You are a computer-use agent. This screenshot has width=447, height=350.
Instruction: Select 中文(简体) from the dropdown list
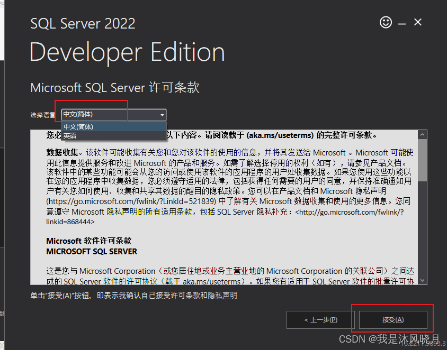[114, 127]
